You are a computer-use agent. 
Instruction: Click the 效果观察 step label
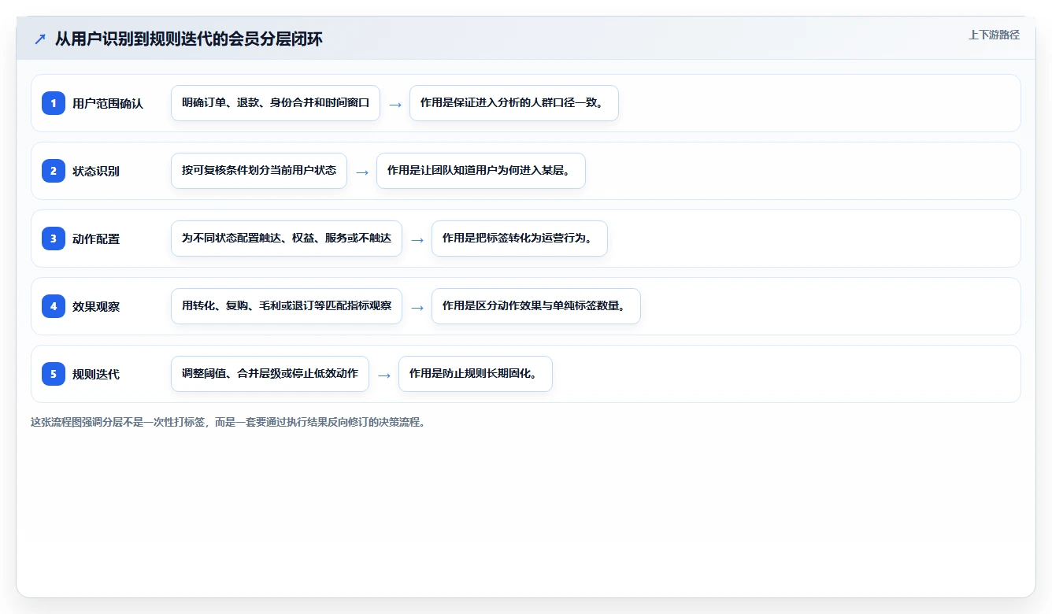(x=96, y=307)
